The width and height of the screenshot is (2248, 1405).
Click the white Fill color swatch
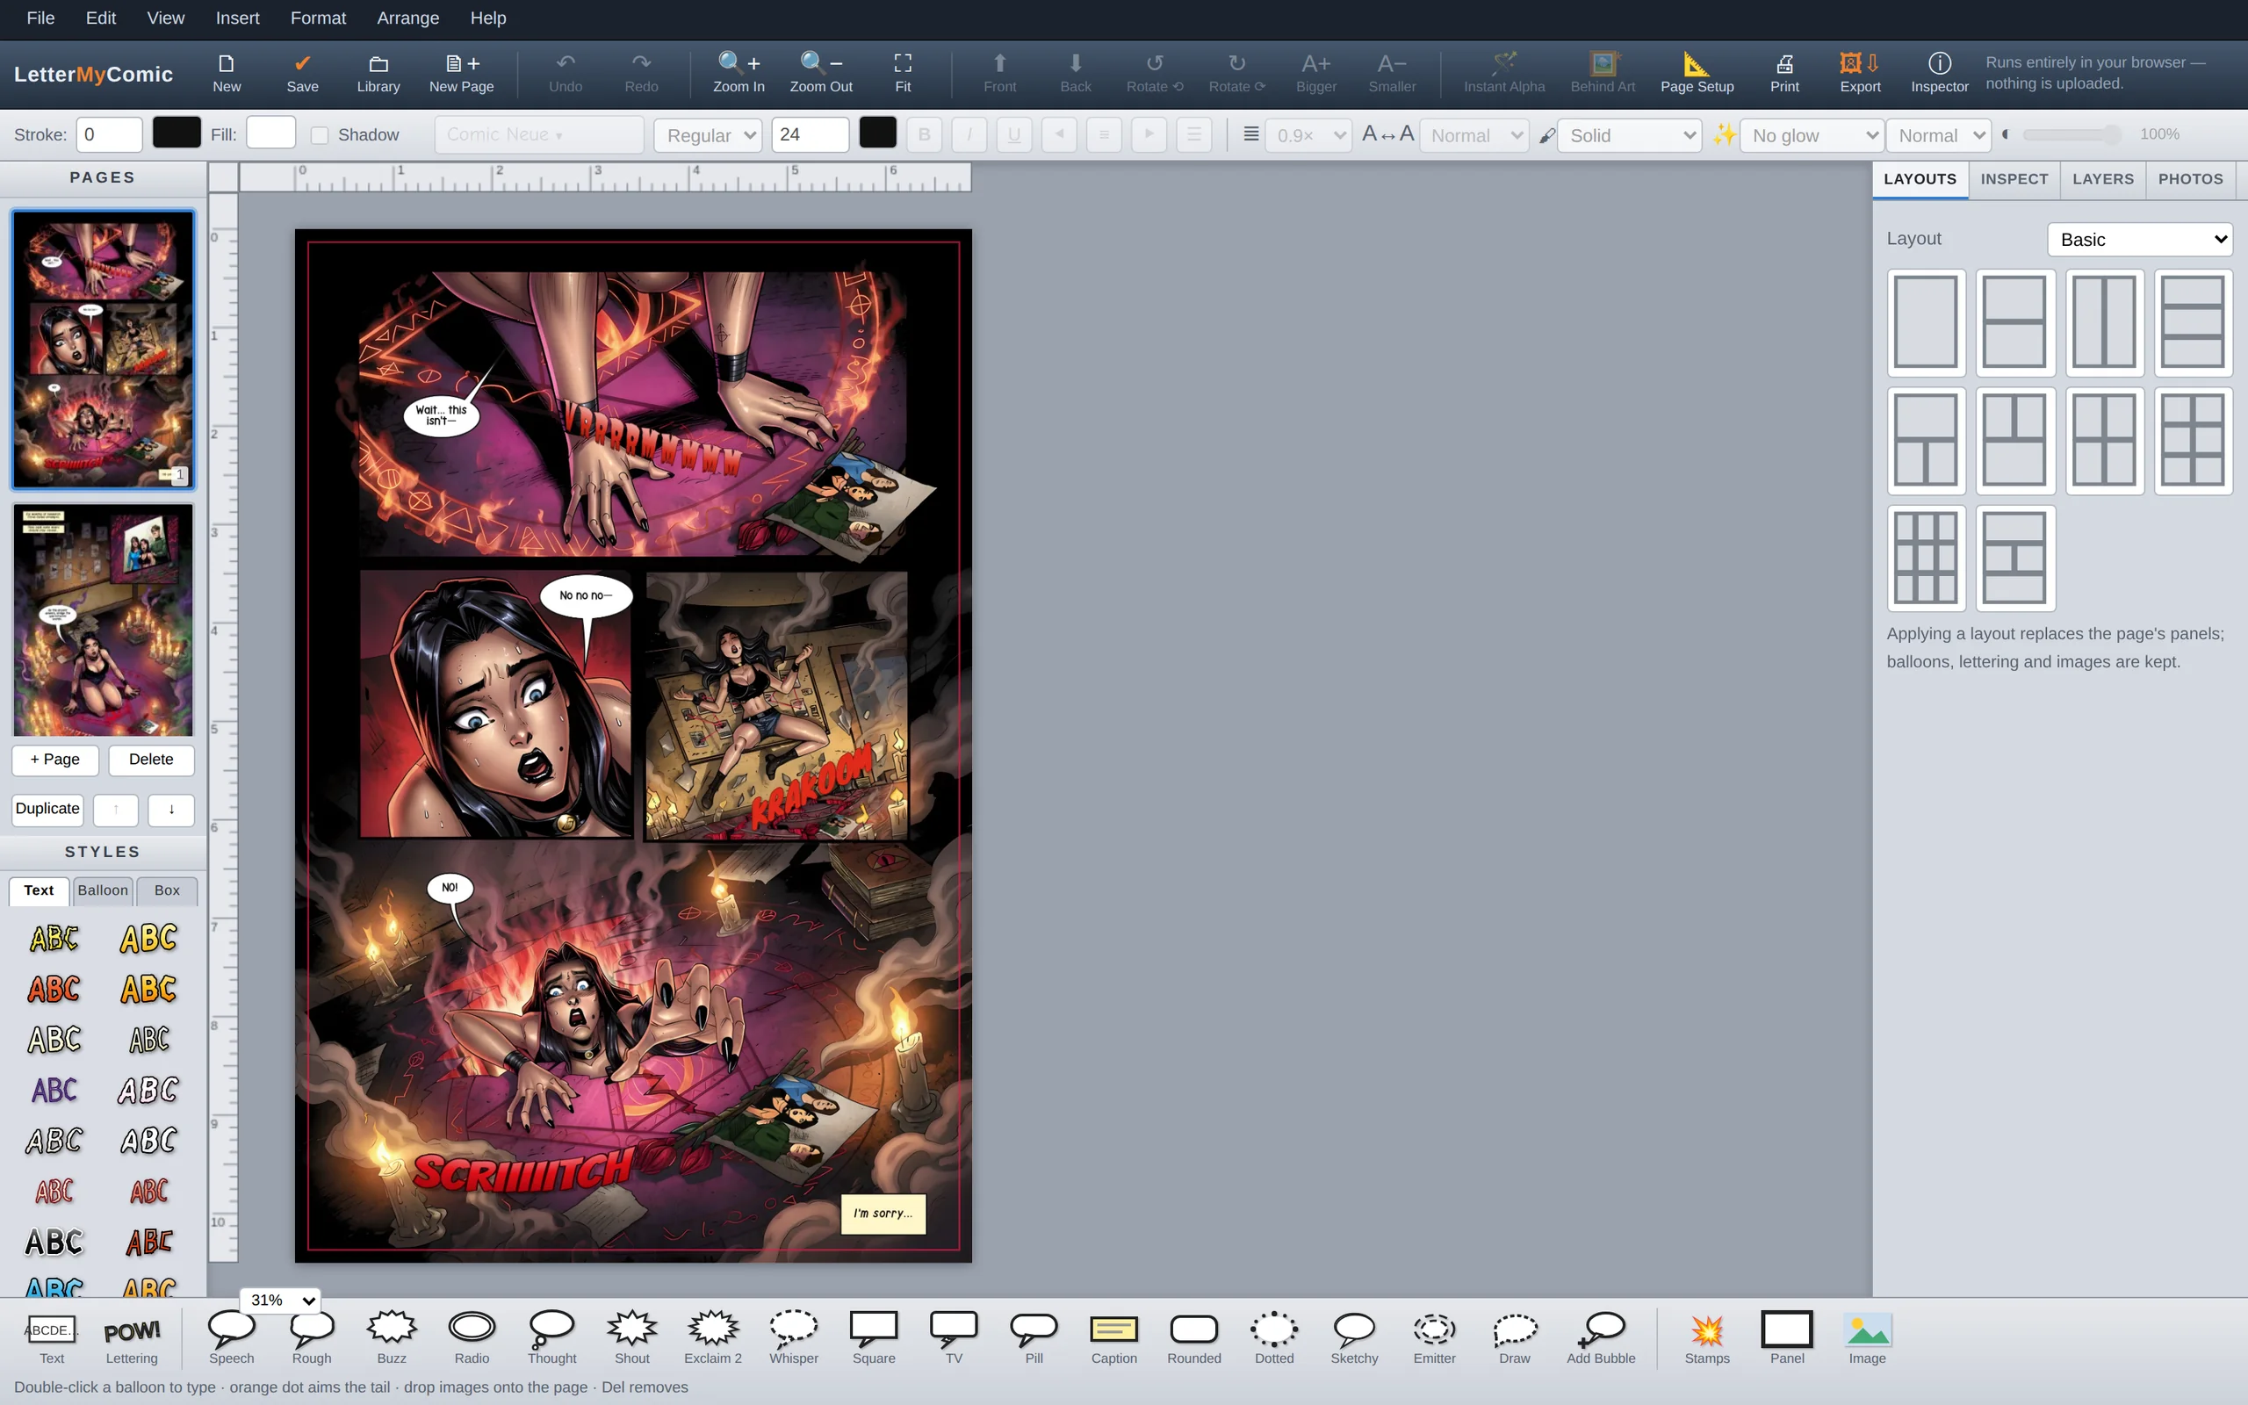pos(271,133)
